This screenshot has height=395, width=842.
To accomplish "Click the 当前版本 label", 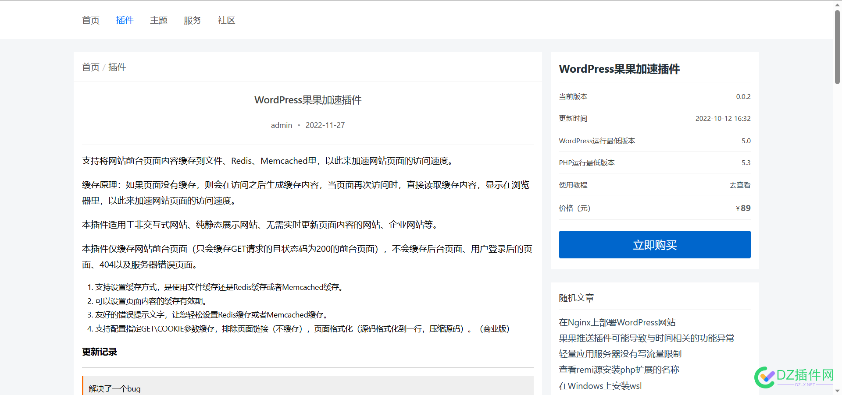I will 573,96.
